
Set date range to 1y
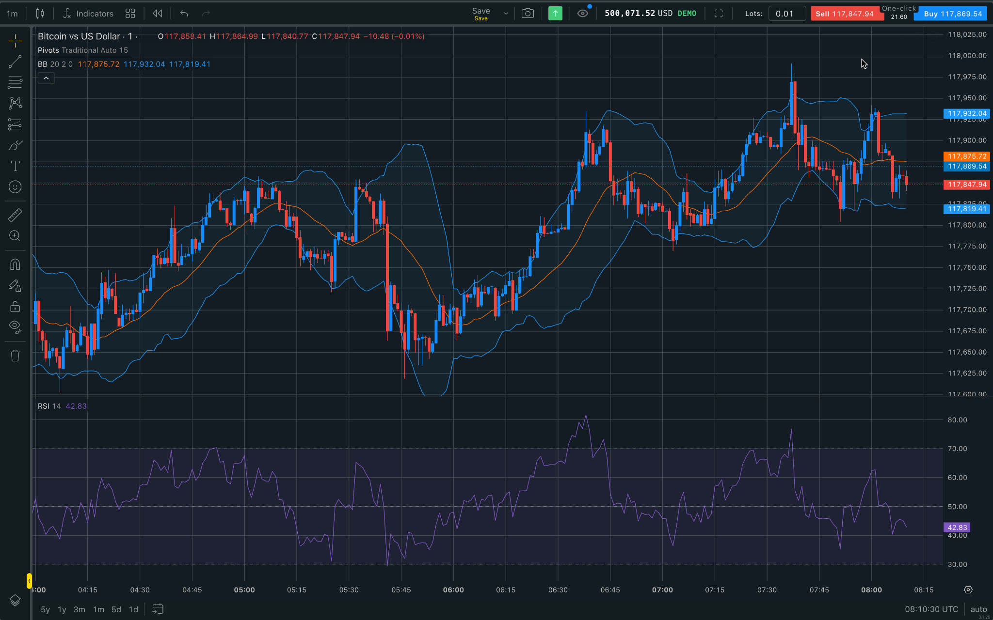(x=62, y=609)
